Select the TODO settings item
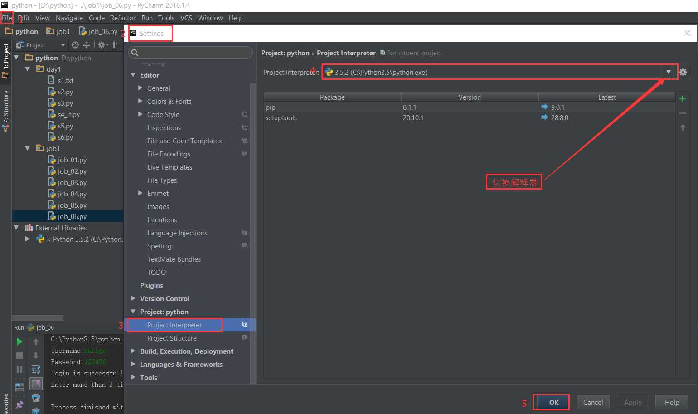698x414 pixels. (x=156, y=272)
